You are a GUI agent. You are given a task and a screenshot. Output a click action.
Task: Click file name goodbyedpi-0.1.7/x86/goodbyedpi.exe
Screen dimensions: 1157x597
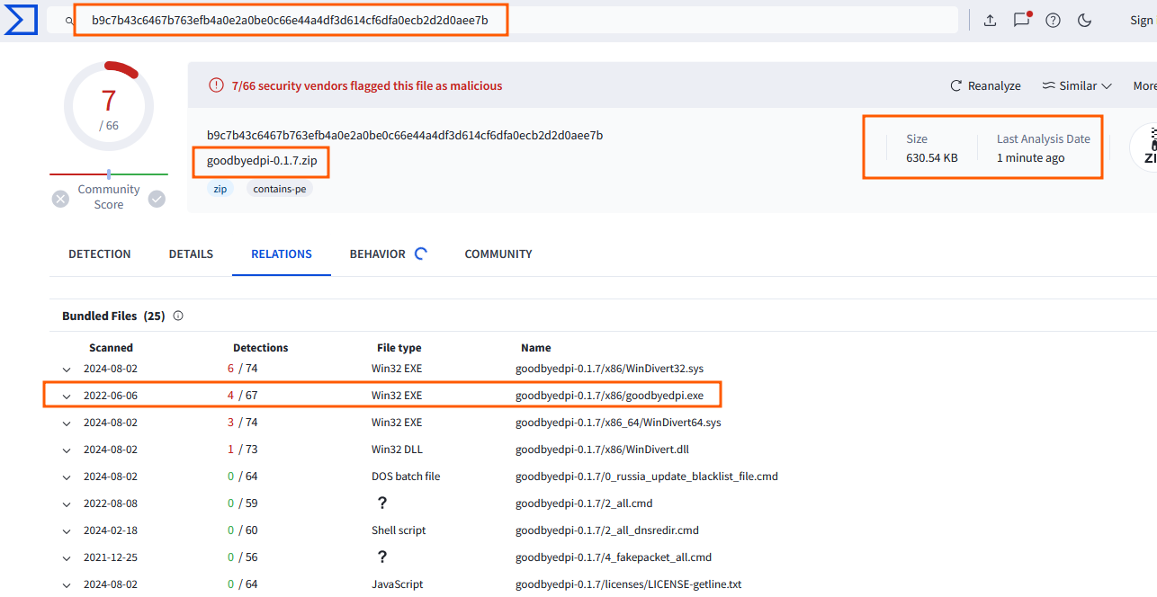coord(609,396)
